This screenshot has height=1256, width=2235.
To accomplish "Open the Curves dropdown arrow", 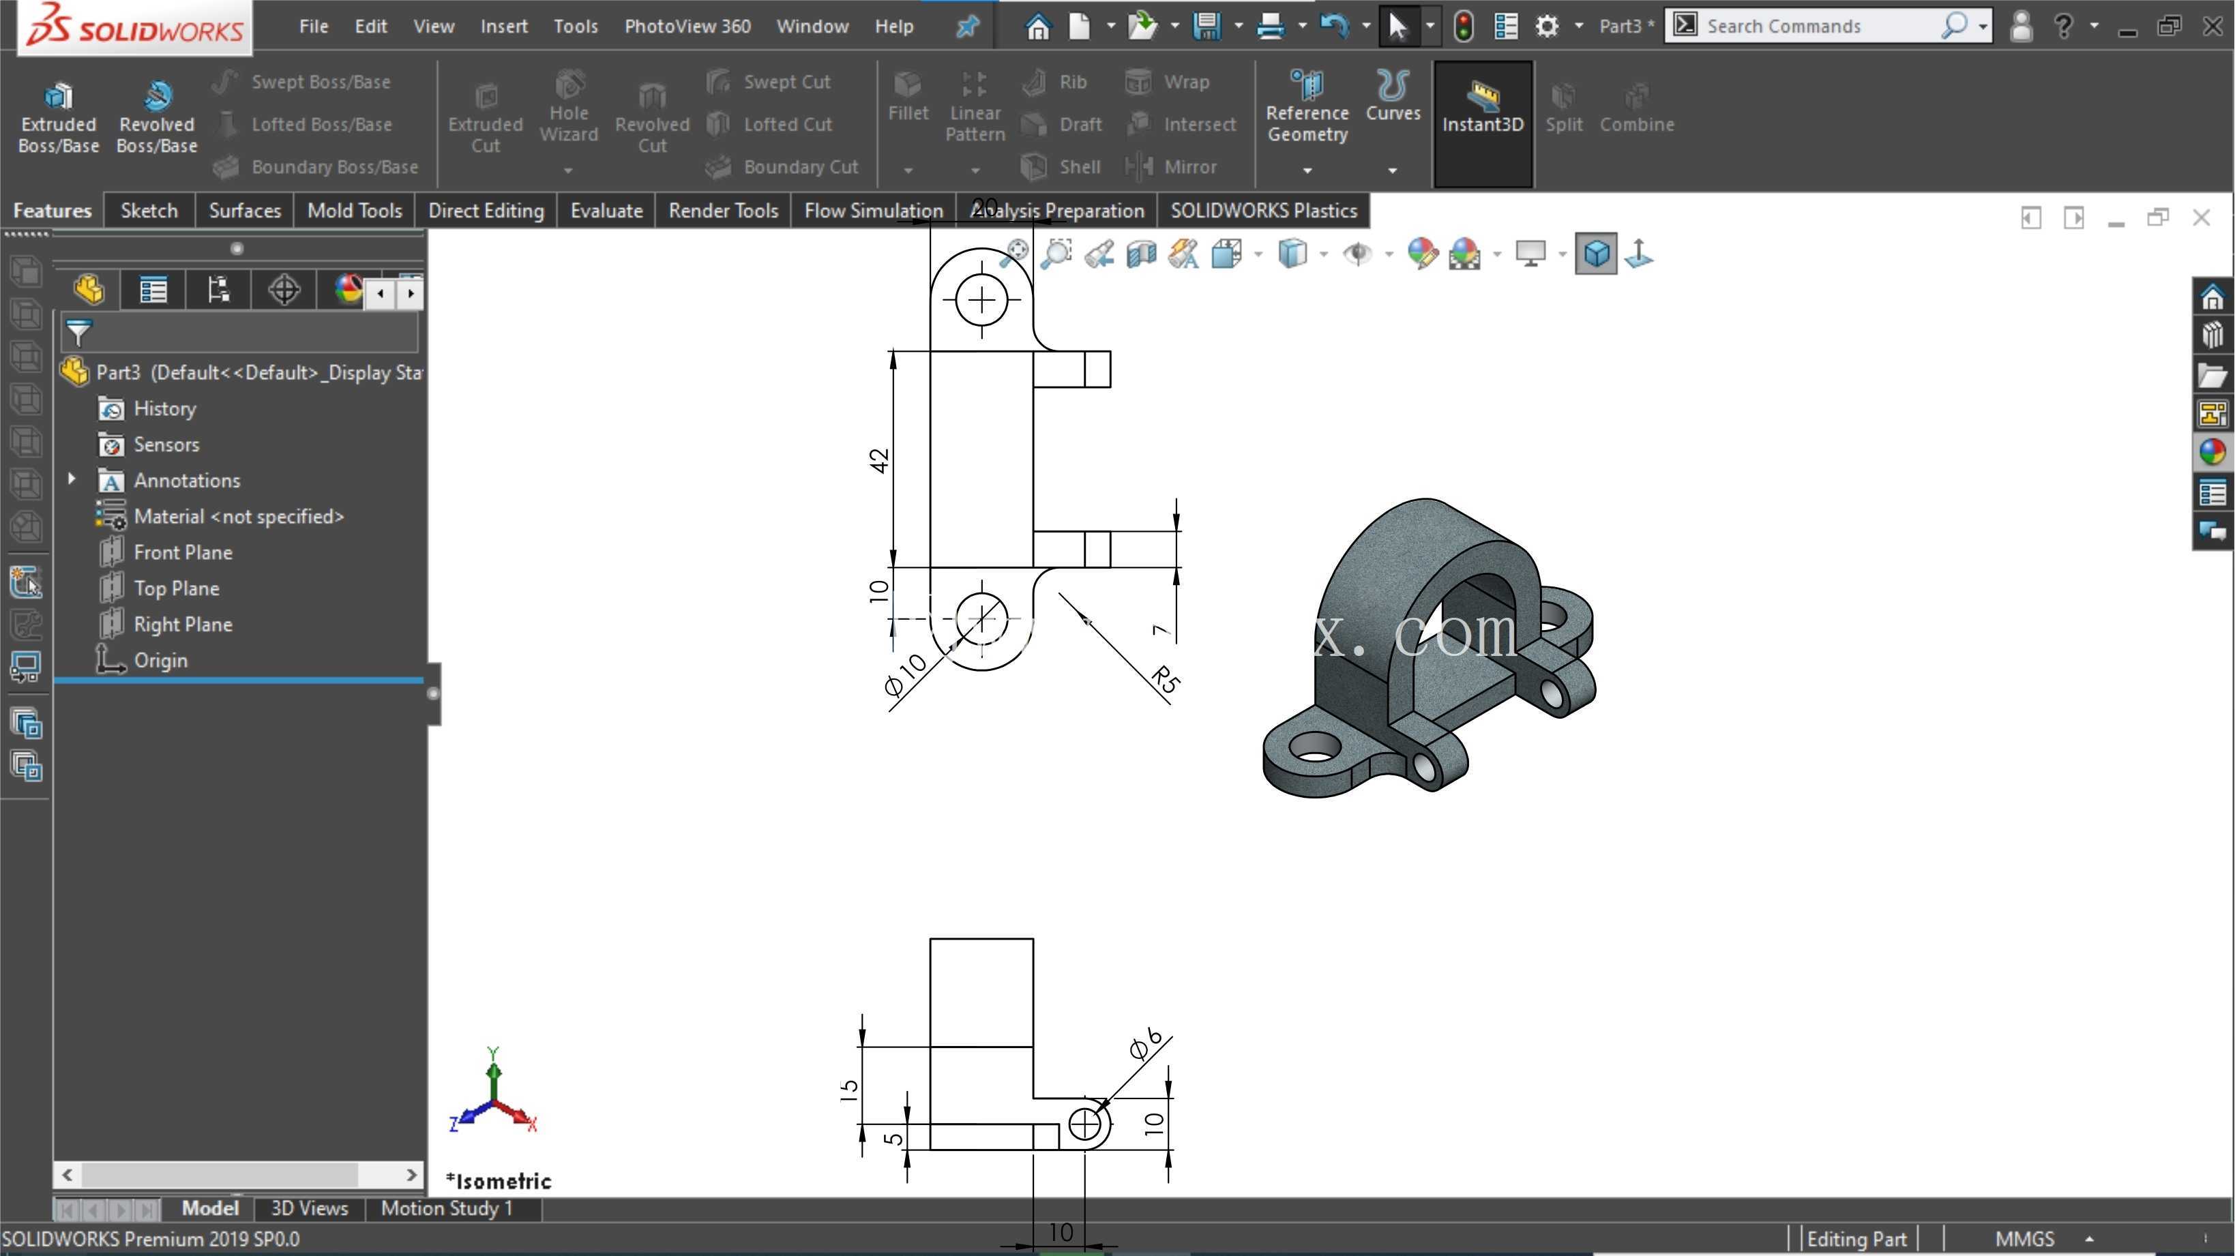I will [1393, 170].
